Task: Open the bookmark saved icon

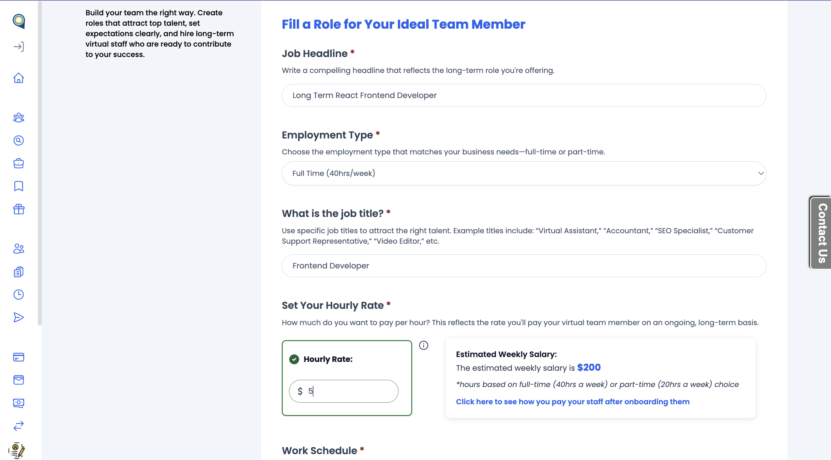Action: [19, 186]
